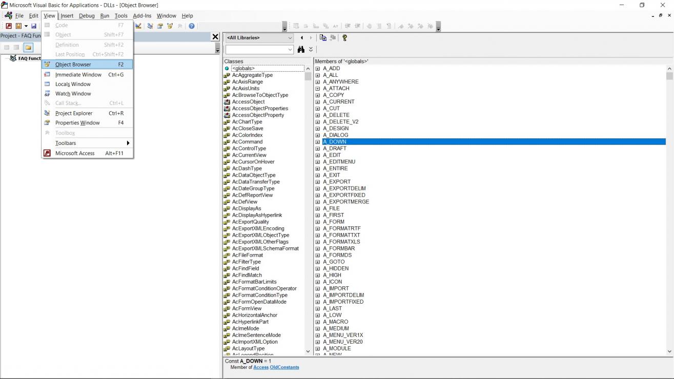Choose Project Explorer in View menu
Screen dimensions: 674x379
click(87, 113)
